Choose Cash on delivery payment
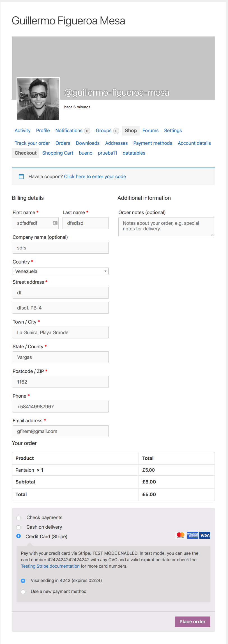228x644 pixels. 19,527
